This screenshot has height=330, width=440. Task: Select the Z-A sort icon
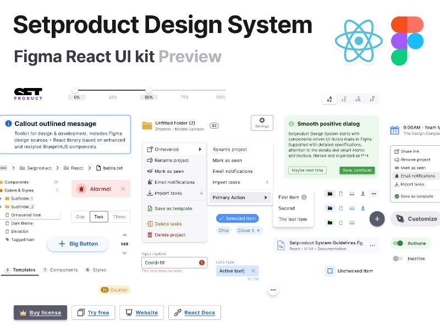click(x=344, y=99)
